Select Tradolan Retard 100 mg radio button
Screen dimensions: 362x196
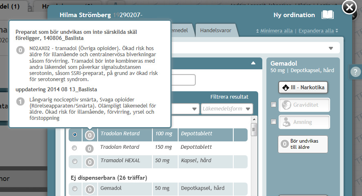[75, 134]
